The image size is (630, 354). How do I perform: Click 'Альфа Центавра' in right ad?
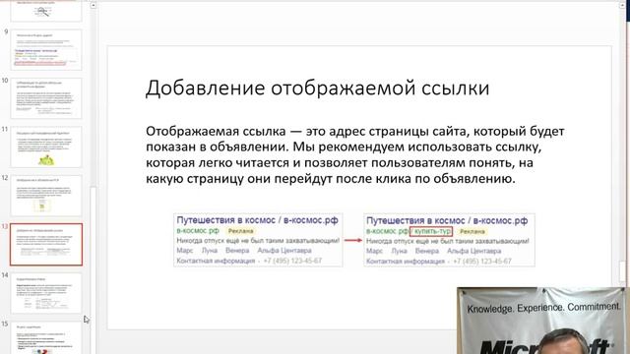[473, 251]
